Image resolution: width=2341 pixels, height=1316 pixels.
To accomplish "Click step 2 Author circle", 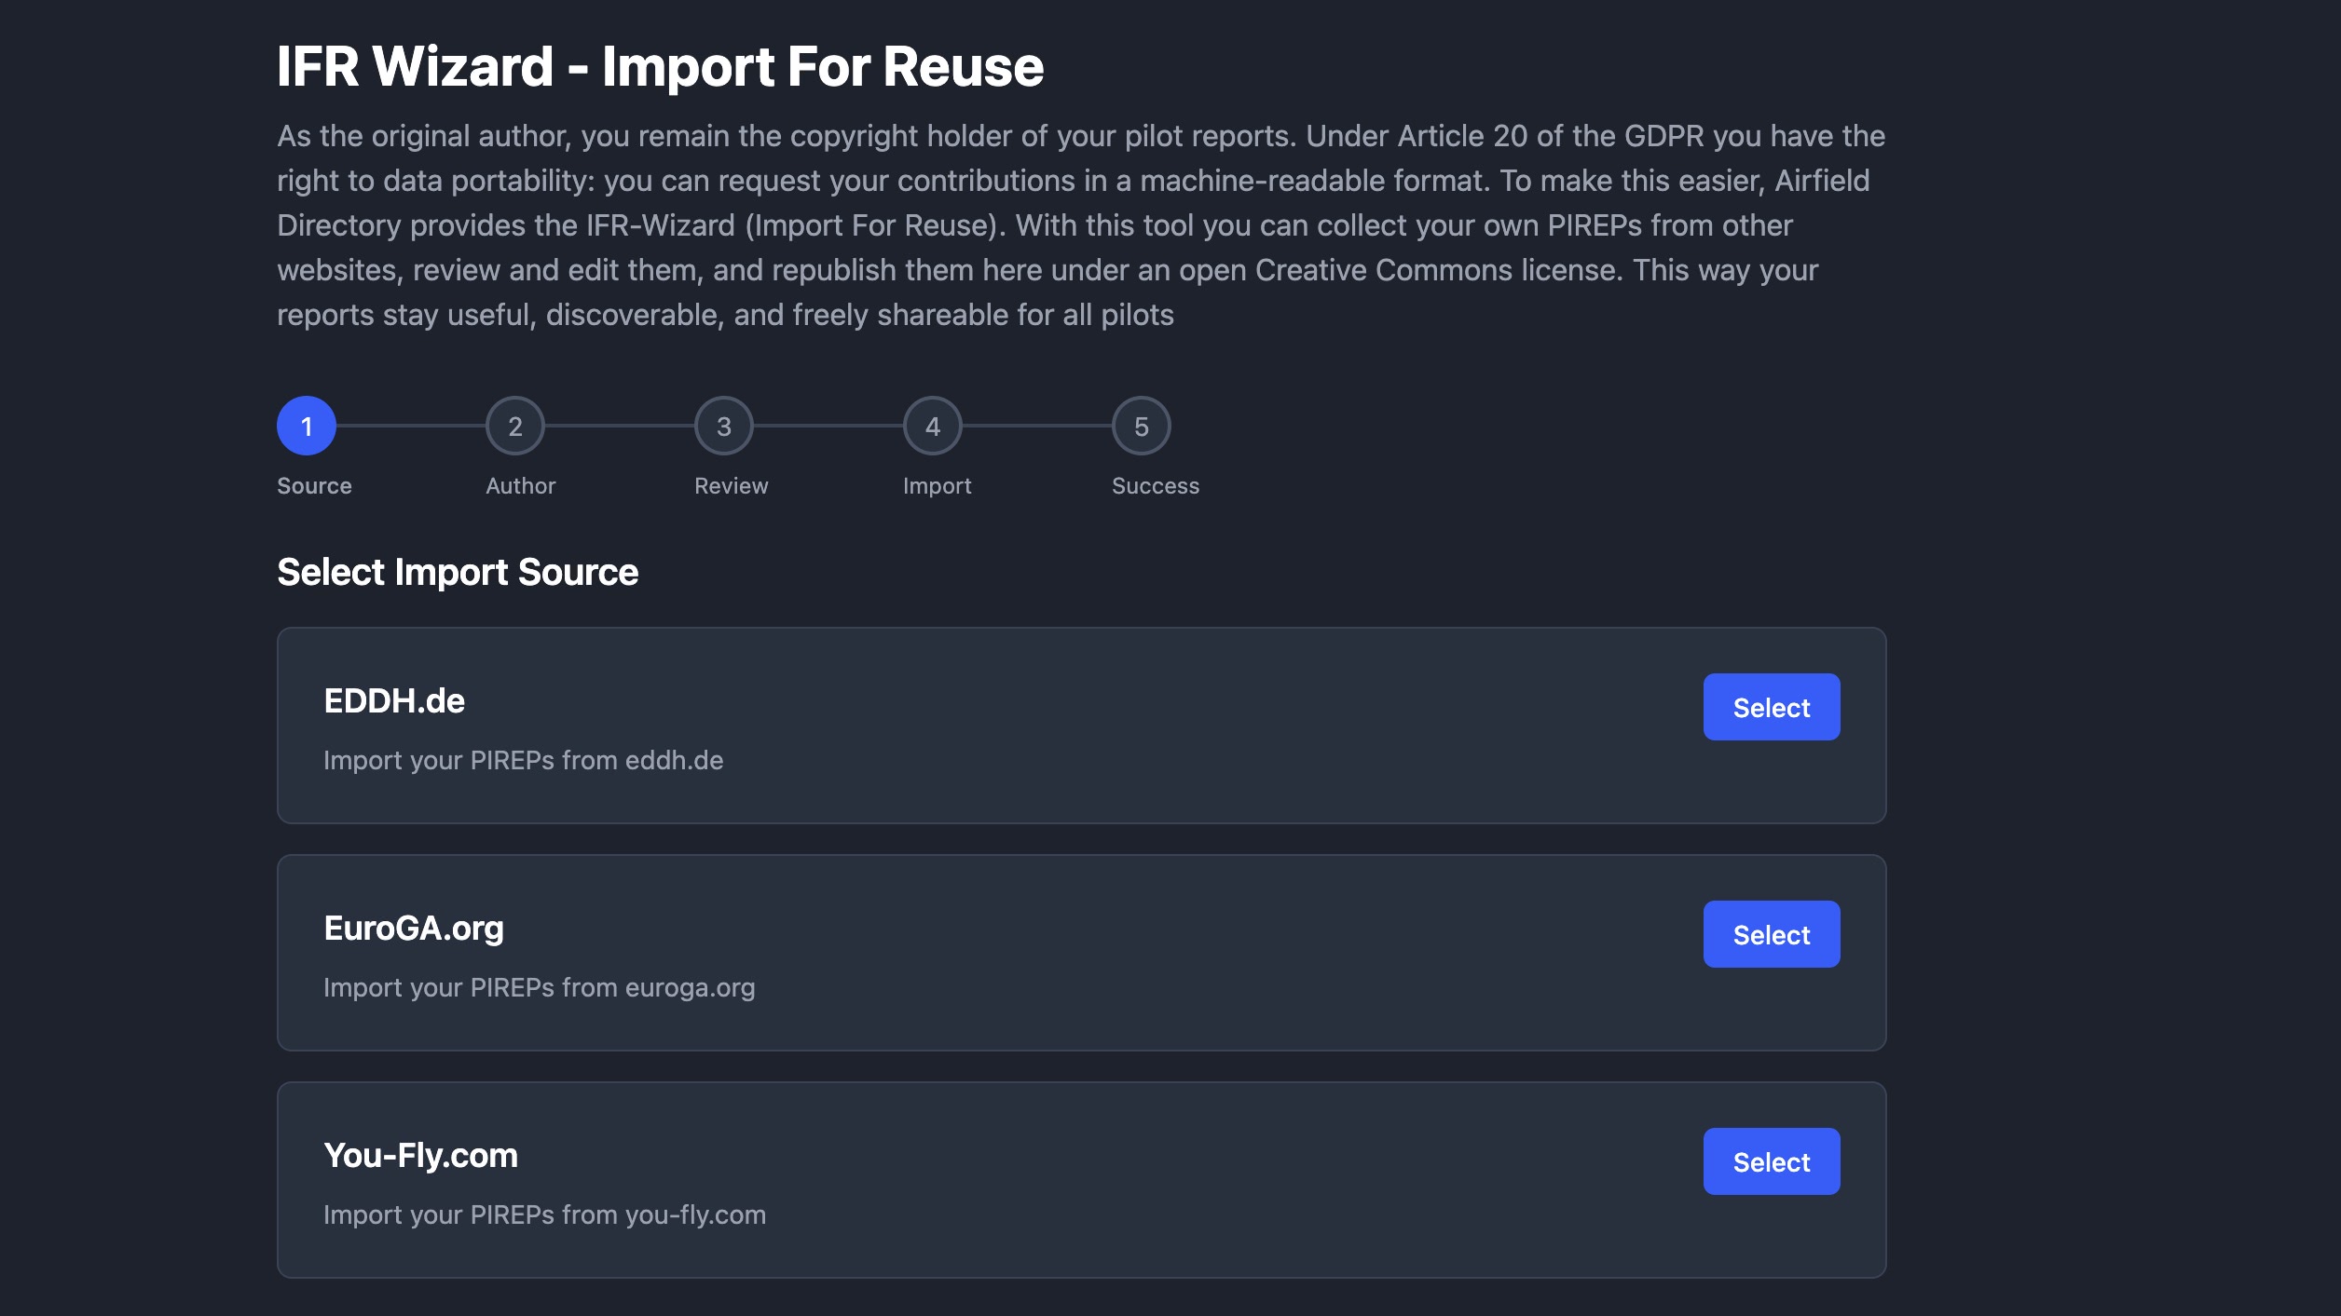I will click(x=515, y=426).
